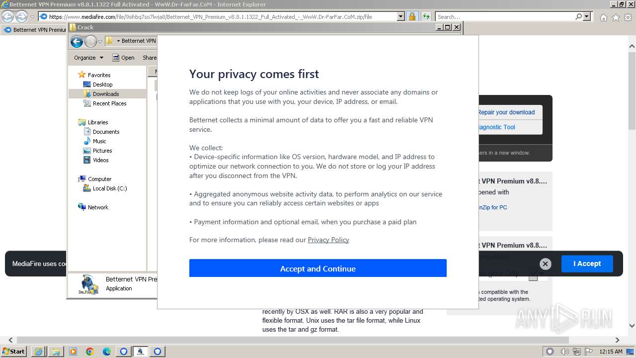Dismiss MediaFire cookie banner with X icon
This screenshot has height=358, width=636.
(x=545, y=264)
